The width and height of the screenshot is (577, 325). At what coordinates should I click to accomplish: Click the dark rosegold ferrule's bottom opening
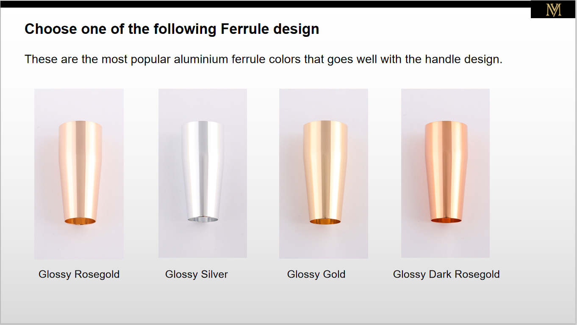click(446, 220)
